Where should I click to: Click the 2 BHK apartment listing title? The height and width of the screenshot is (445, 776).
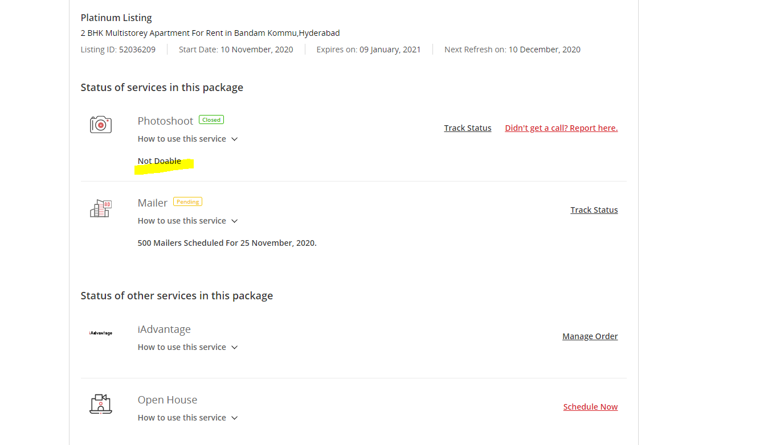pos(210,33)
